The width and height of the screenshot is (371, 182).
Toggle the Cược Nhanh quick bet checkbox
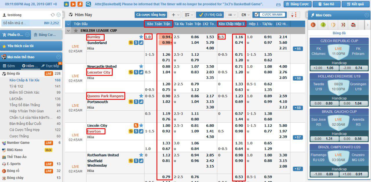(x=256, y=14)
